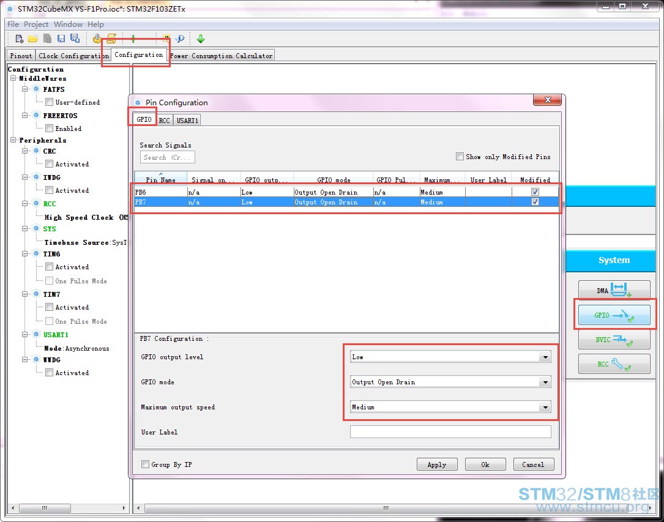This screenshot has height=522, width=664.
Task: Click the main area horizontal scrollbar thumb
Action: [x=386, y=507]
